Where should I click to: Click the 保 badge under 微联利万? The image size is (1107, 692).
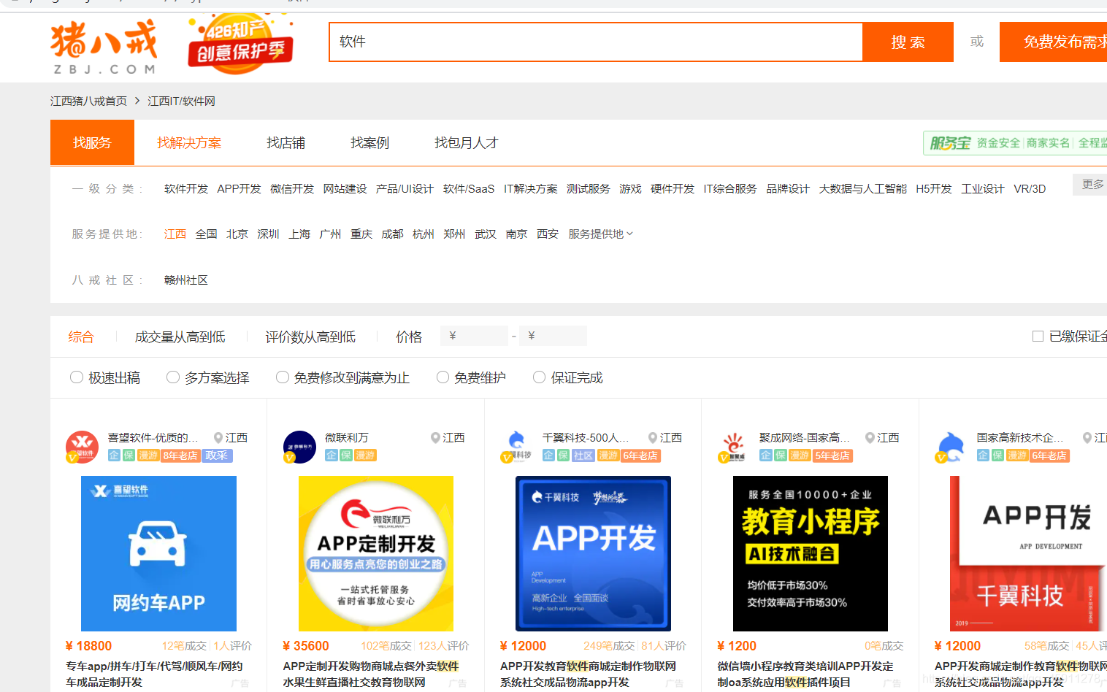pos(346,455)
